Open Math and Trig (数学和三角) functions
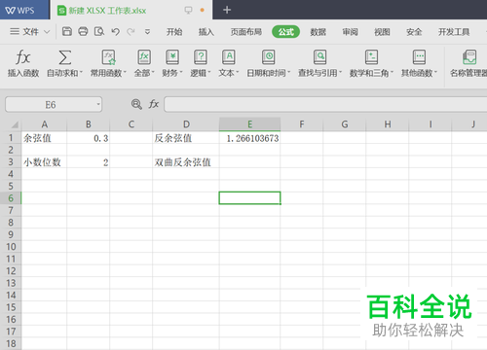This screenshot has height=350, width=487. click(x=371, y=63)
